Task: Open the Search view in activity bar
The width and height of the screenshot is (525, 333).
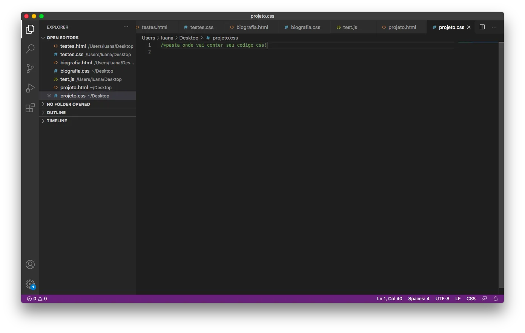Action: coord(30,49)
